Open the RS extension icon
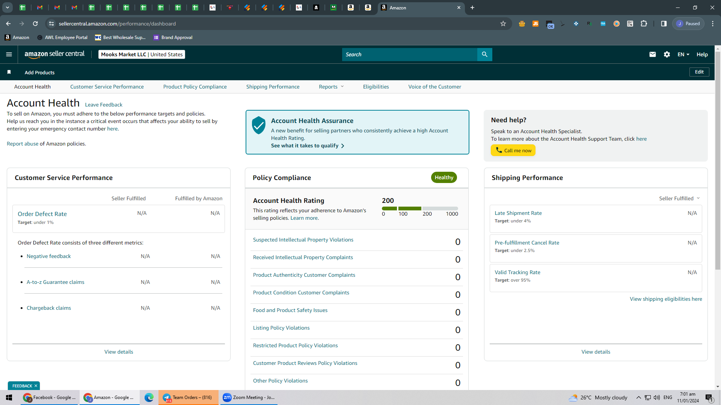This screenshot has height=405, width=721. [590, 24]
